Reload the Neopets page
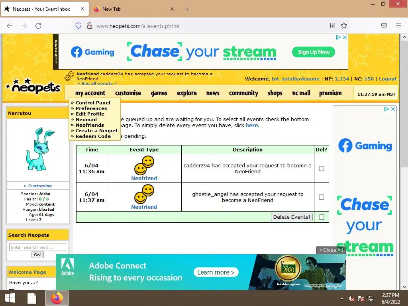408x306 pixels. point(38,26)
